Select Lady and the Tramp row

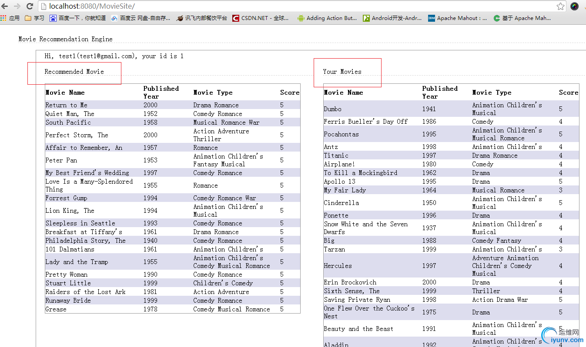pos(173,262)
